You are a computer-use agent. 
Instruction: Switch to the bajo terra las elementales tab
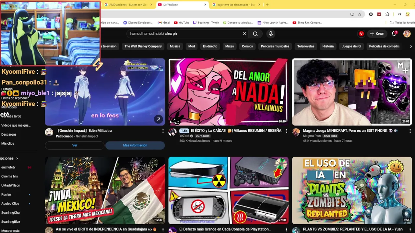pos(236,5)
